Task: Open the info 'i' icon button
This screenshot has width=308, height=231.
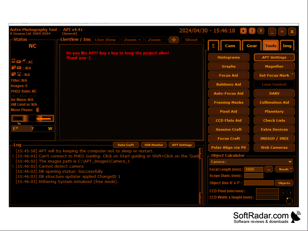Action: pos(252,31)
